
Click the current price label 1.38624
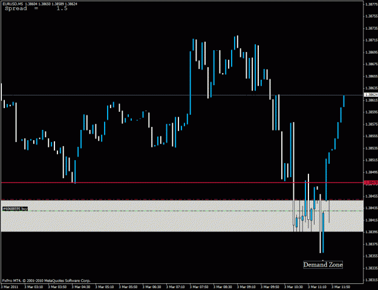371,95
